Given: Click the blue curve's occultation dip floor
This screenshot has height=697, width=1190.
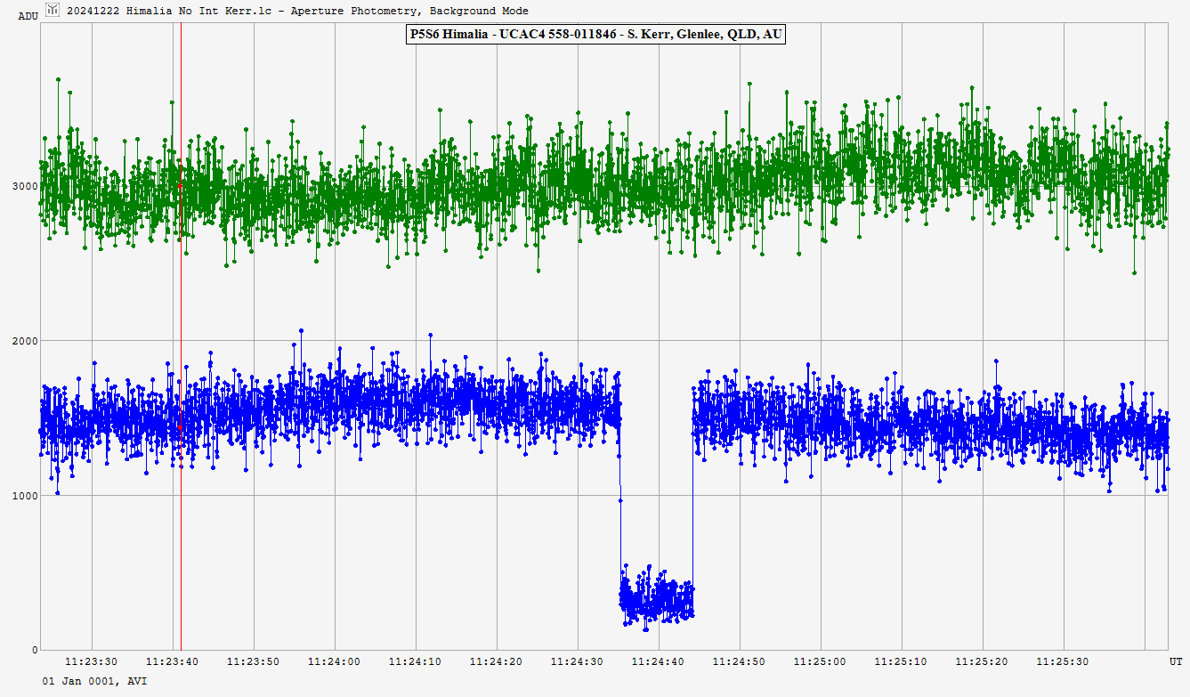Looking at the screenshot, I should (x=657, y=596).
